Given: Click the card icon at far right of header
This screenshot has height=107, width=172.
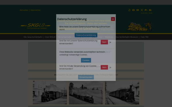Looking at the screenshot, I should coord(150,10).
